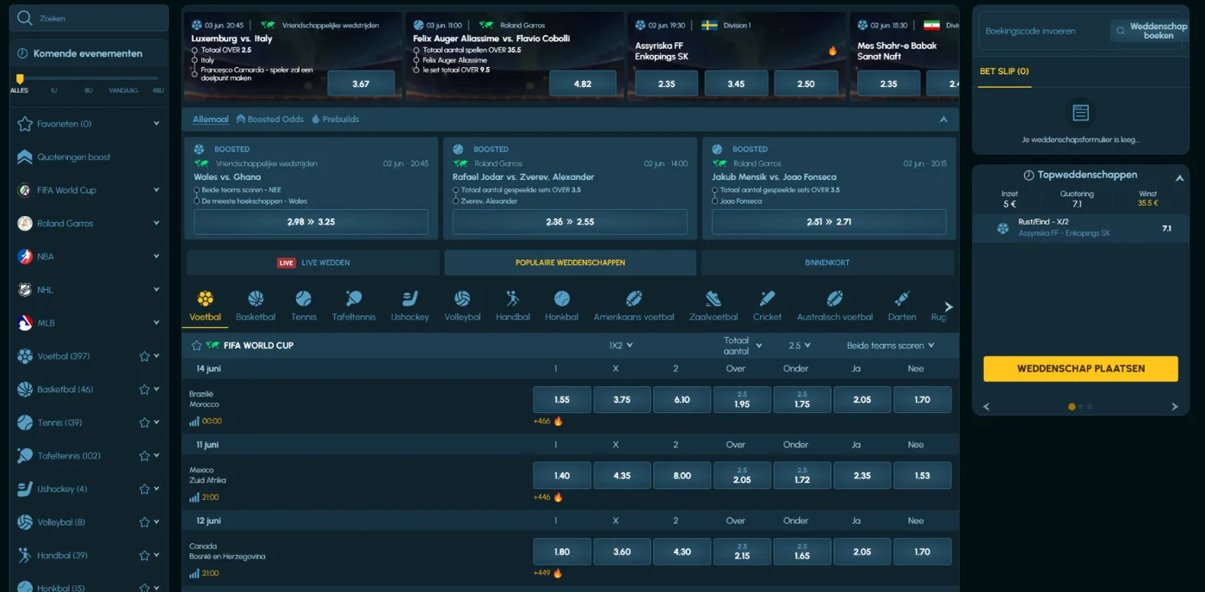1205x592 pixels.
Task: Select the Amerikaans voetbal icon tab
Action: point(633,306)
